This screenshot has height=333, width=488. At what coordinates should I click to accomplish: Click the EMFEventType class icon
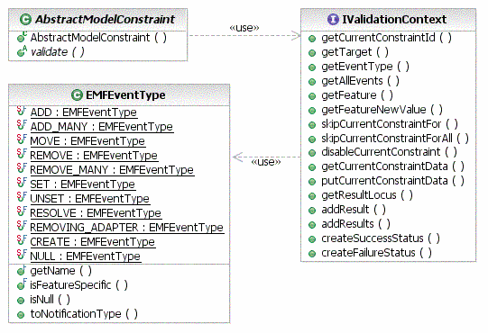coord(77,95)
